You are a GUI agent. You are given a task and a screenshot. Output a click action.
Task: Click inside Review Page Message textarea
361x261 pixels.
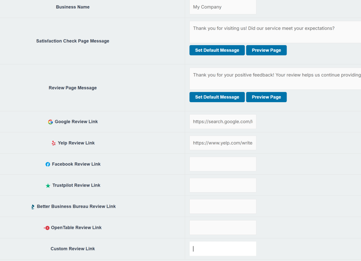[275, 79]
